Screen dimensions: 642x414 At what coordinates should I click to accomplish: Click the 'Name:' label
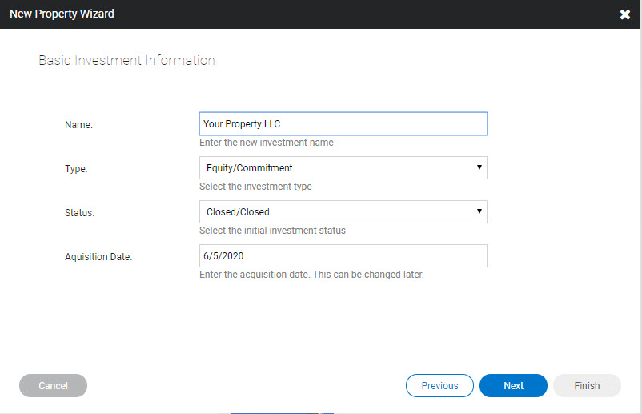(79, 124)
